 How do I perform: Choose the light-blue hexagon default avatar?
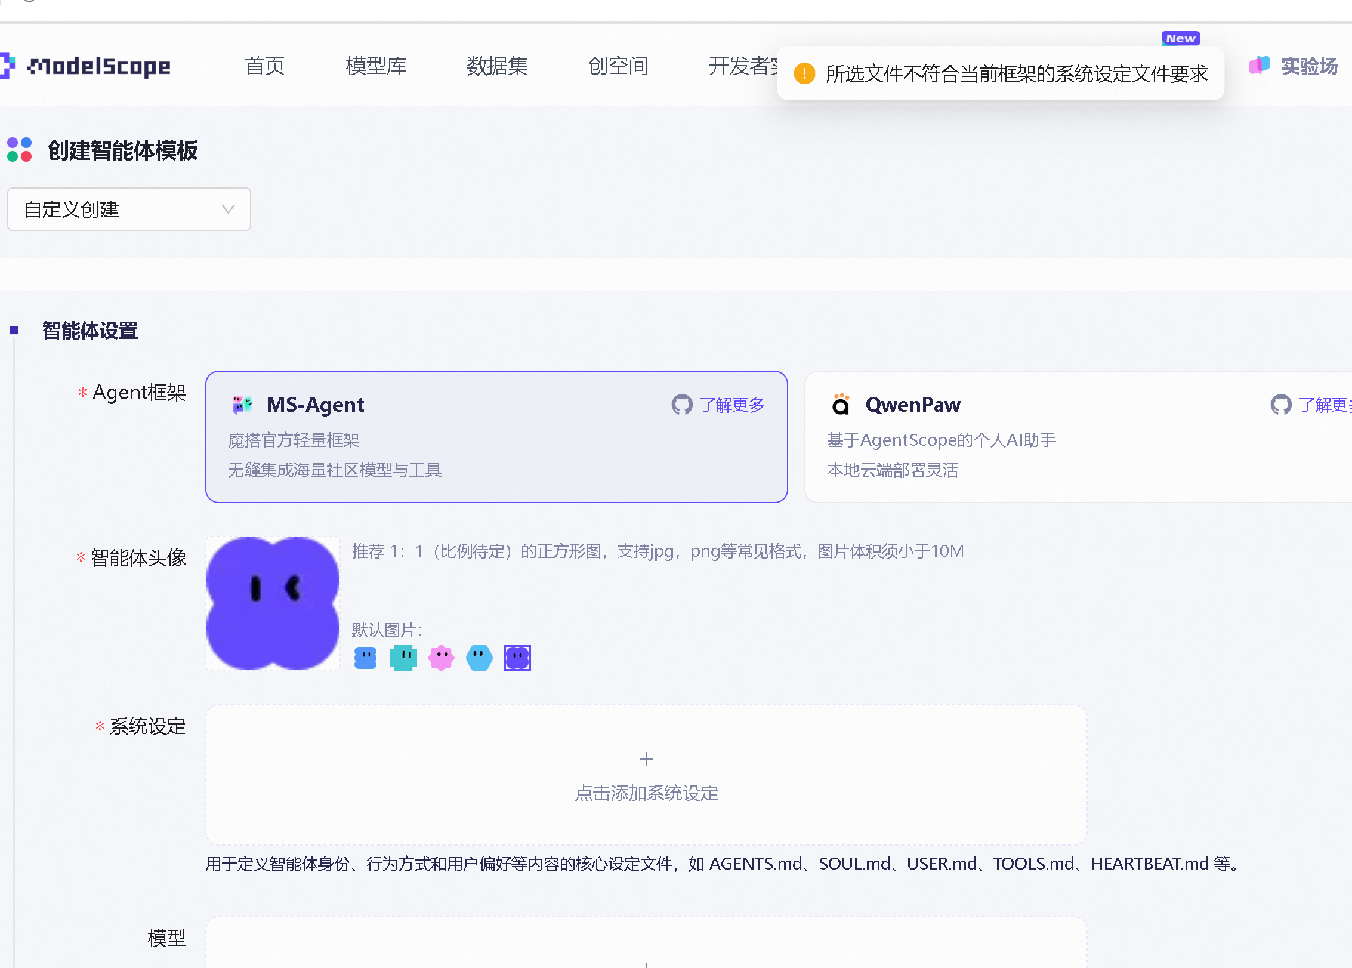pos(479,658)
